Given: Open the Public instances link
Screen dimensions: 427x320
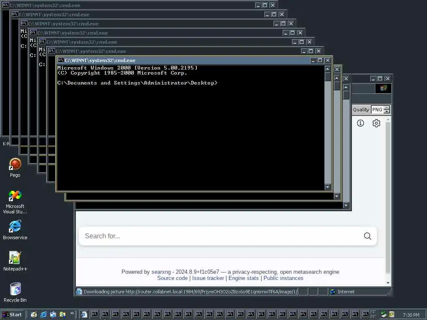Looking at the screenshot, I should (x=283, y=278).
